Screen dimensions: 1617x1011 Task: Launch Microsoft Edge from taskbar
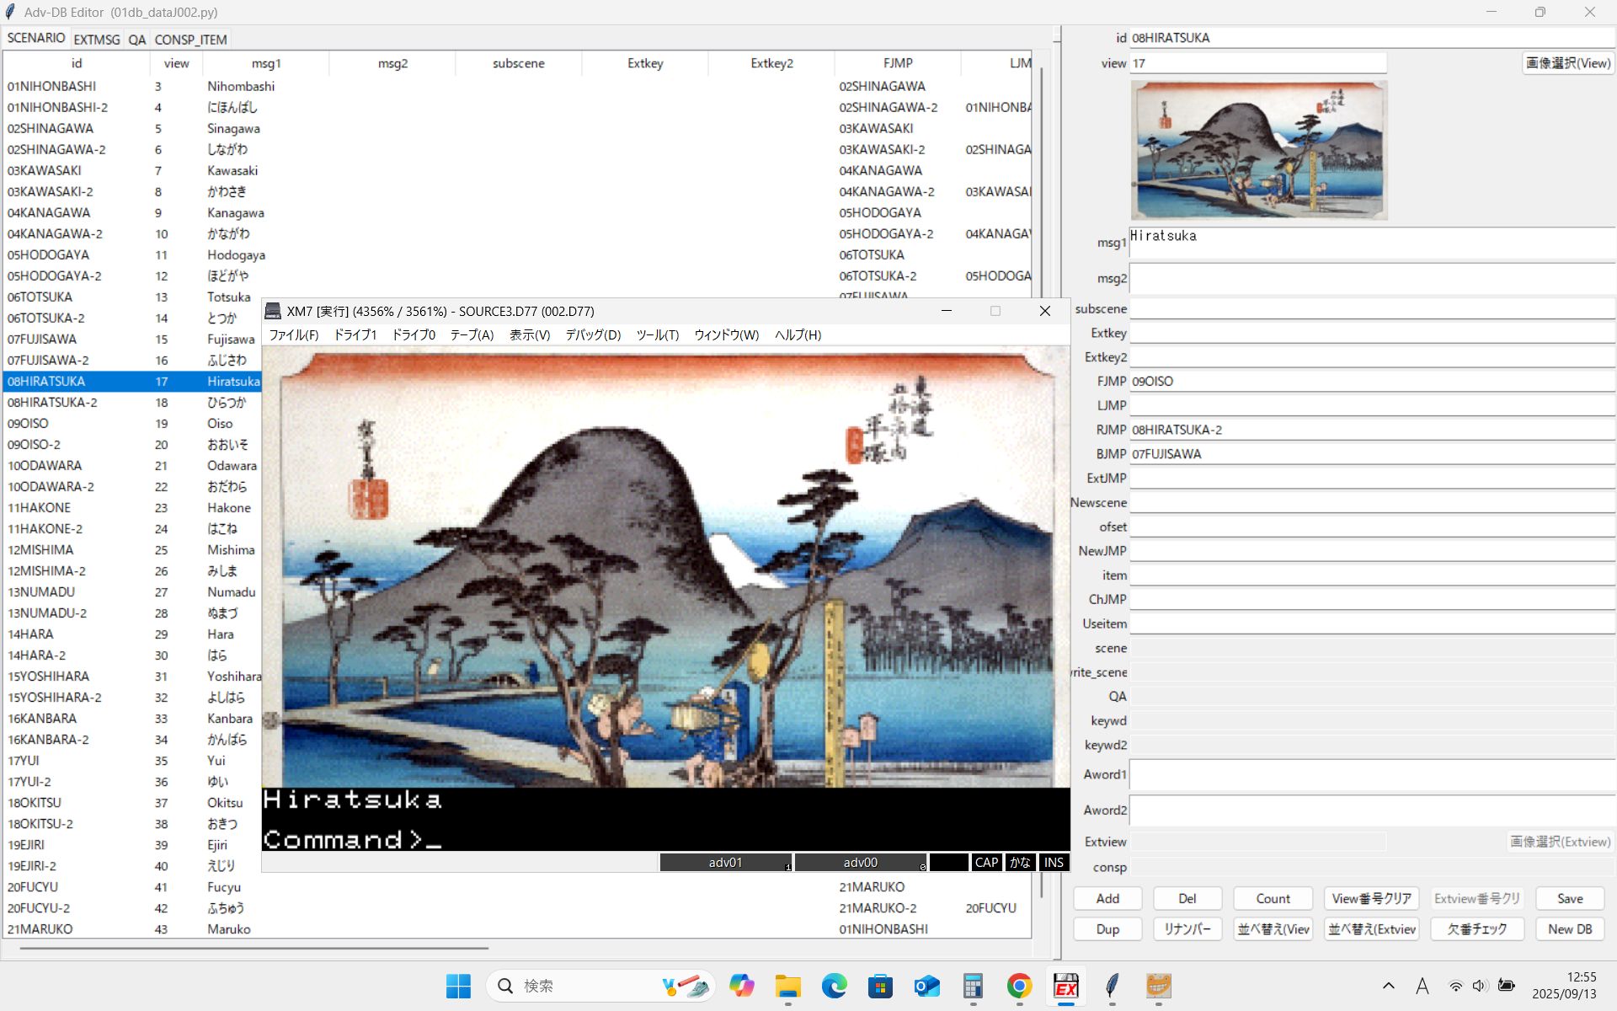(x=835, y=986)
